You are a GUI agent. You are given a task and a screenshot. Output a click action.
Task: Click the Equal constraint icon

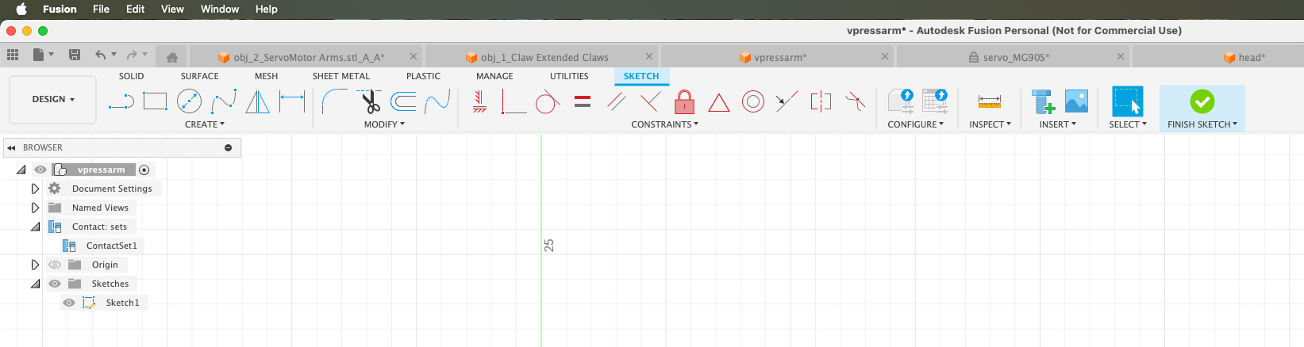point(583,101)
